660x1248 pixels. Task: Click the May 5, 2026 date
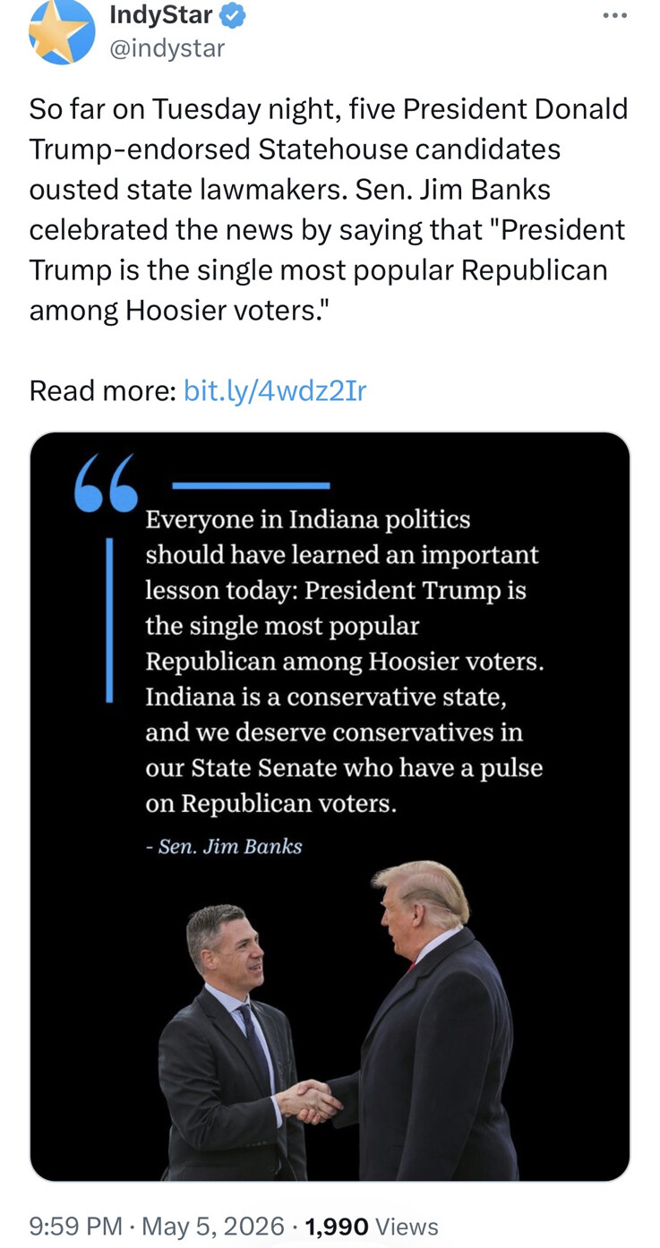click(213, 1226)
